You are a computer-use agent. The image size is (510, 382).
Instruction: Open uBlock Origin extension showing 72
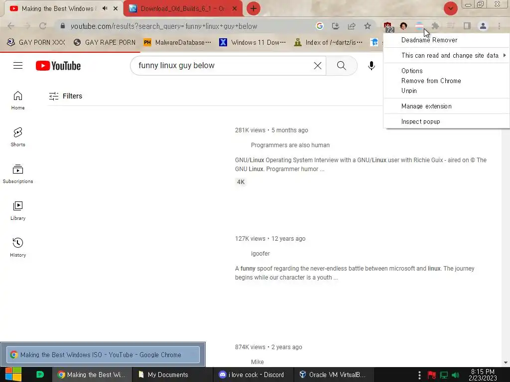pyautogui.click(x=387, y=27)
